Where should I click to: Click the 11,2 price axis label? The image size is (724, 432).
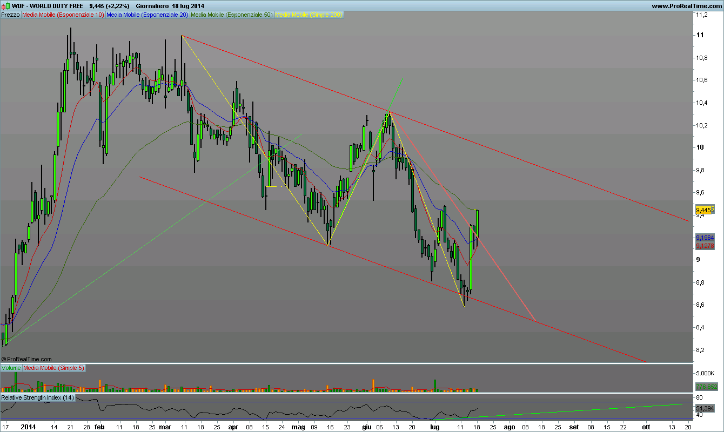pos(702,15)
